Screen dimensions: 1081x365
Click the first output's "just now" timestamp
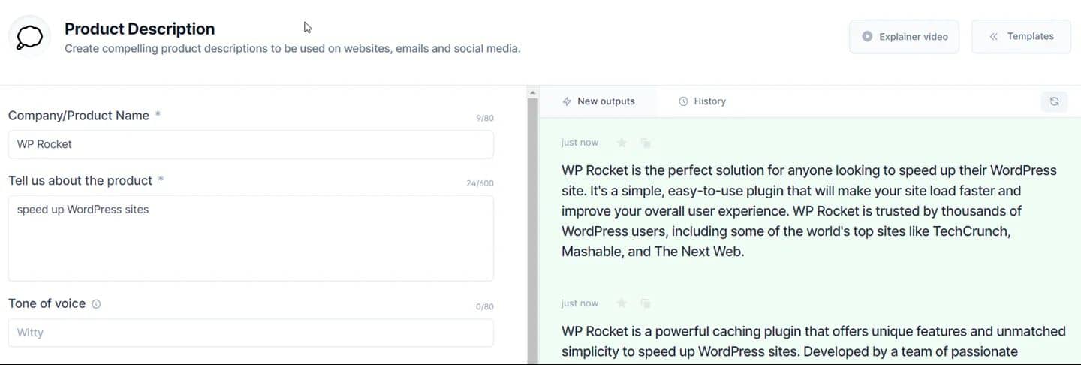coord(580,143)
